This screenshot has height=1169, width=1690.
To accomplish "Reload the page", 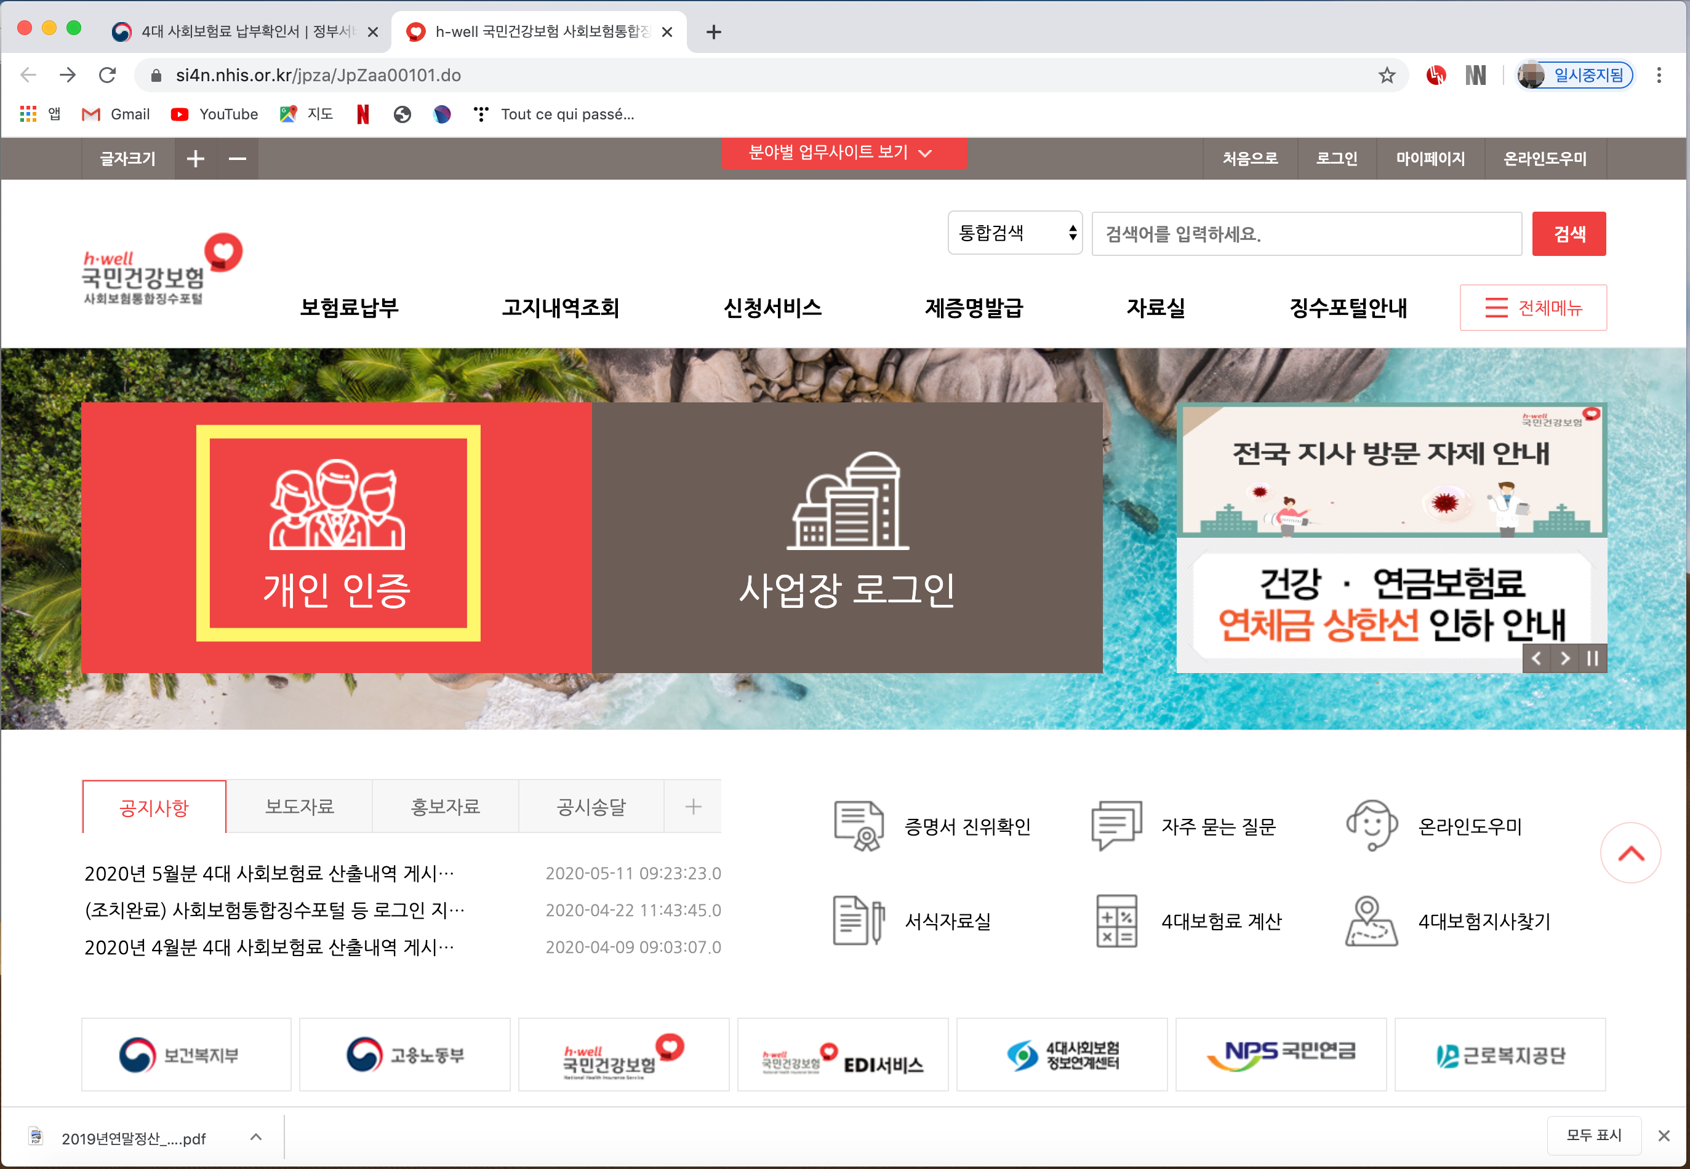I will click(108, 74).
